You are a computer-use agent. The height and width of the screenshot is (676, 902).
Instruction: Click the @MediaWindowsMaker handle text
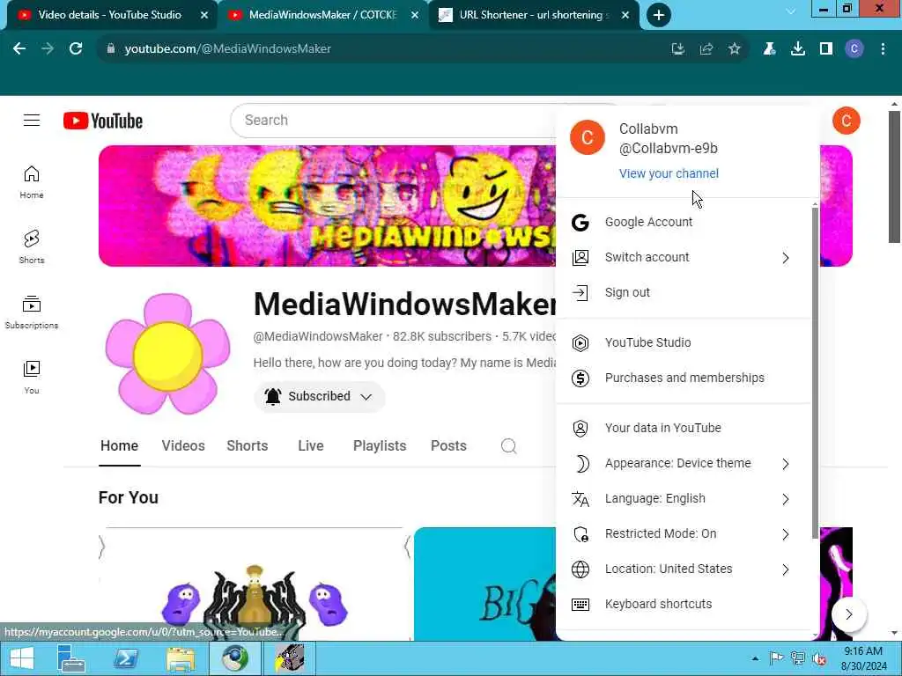[x=317, y=336]
